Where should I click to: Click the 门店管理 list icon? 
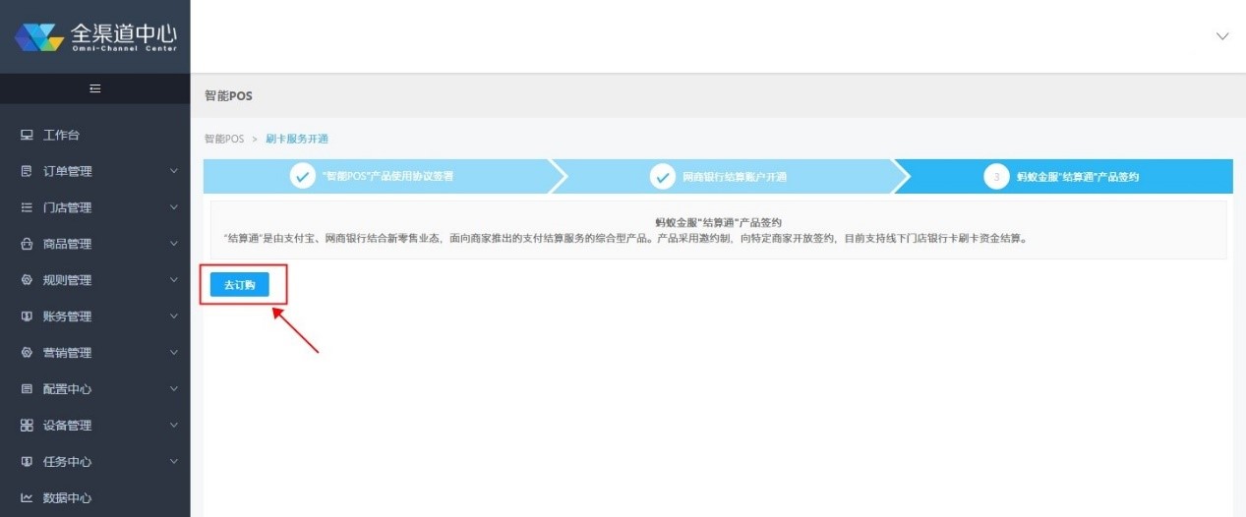click(x=27, y=207)
